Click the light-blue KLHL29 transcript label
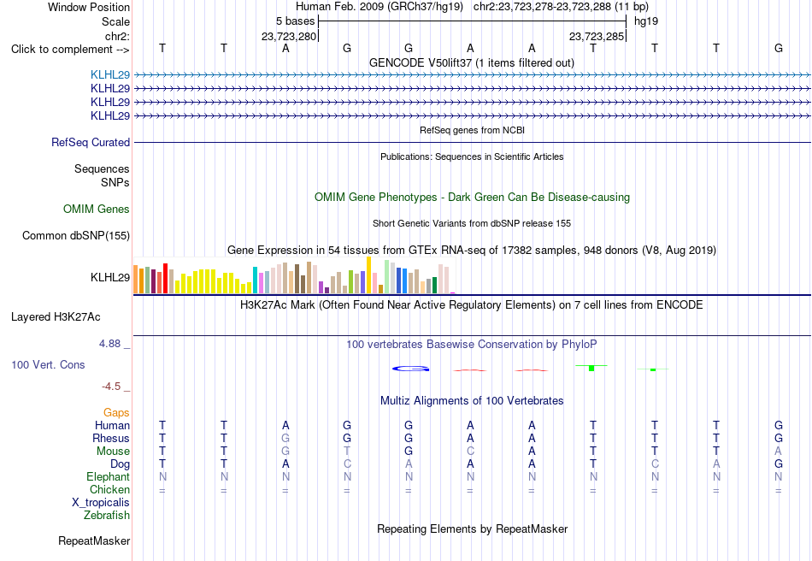Screen dimensions: 812x561 point(109,74)
